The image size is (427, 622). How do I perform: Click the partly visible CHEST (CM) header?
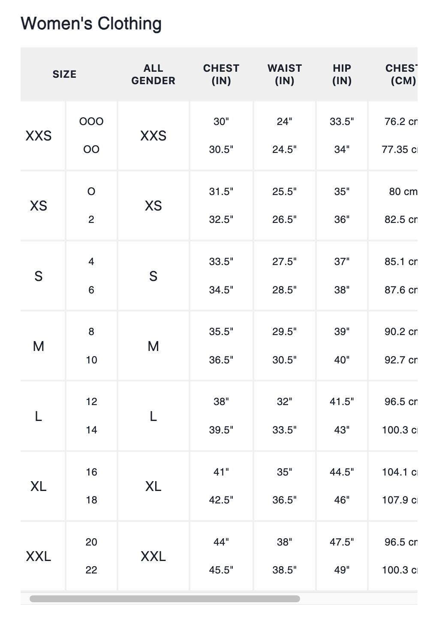tap(401, 74)
